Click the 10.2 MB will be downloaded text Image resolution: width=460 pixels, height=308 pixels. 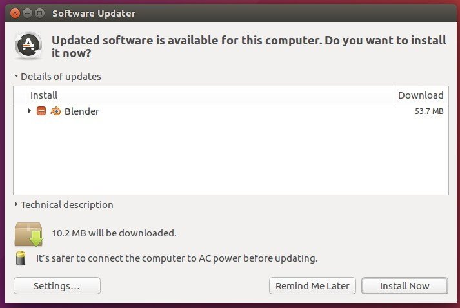tap(114, 233)
